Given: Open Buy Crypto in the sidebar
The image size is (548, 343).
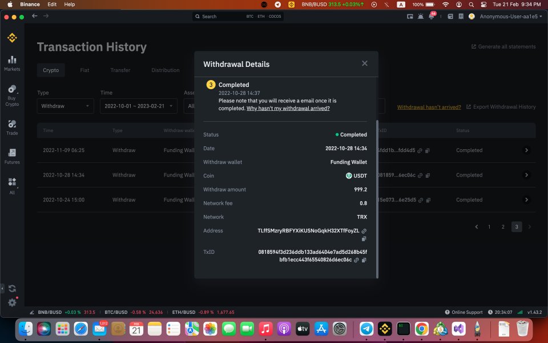Looking at the screenshot, I should point(12,95).
